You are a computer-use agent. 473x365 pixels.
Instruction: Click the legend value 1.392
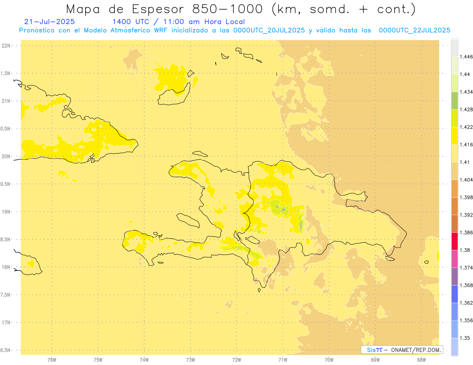click(x=466, y=215)
